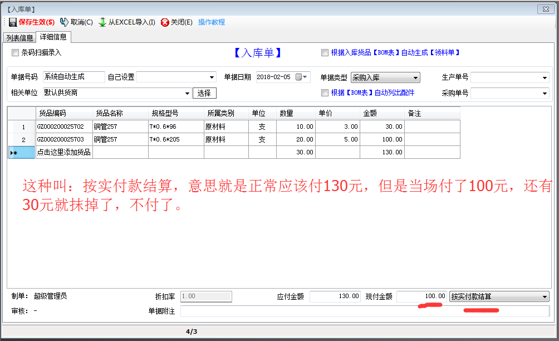Expand the document type dropdown (采购入库)
This screenshot has height=341, width=559.
[x=415, y=78]
